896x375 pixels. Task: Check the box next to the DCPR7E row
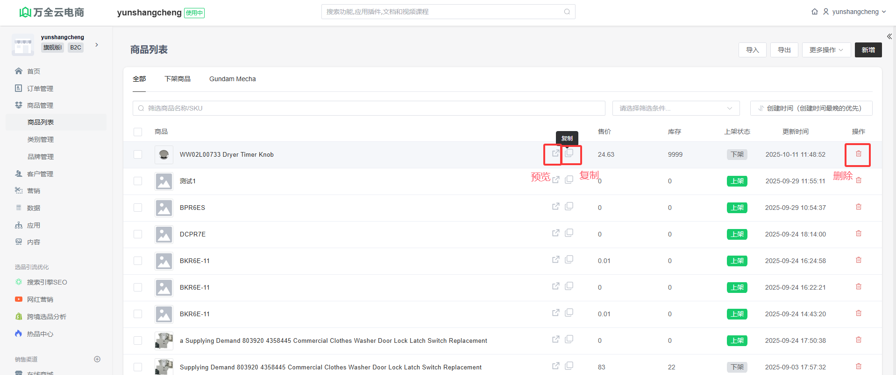(138, 234)
